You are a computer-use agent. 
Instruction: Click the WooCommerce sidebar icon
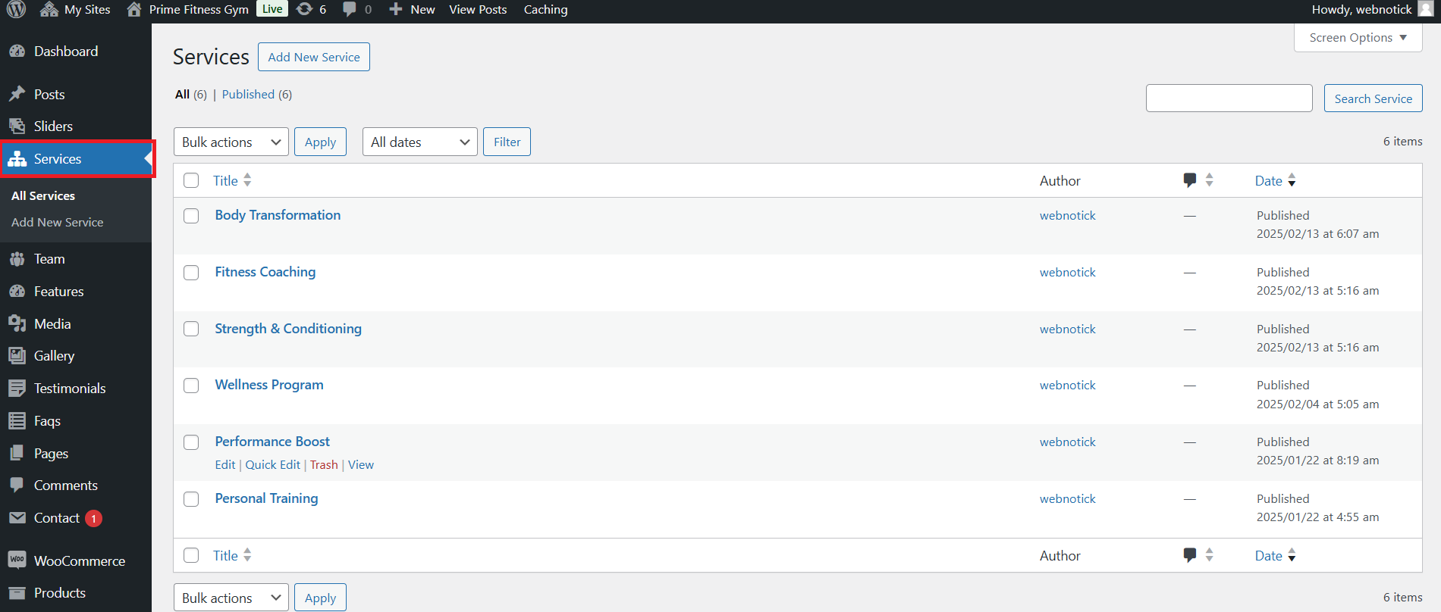(17, 560)
